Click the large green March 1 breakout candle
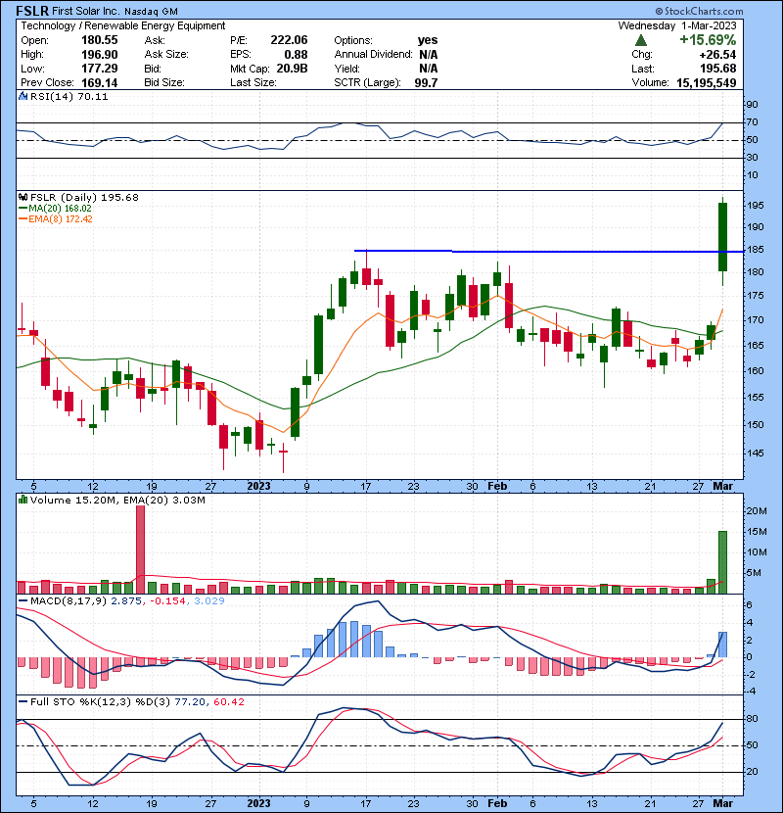783x813 pixels. pyautogui.click(x=722, y=237)
